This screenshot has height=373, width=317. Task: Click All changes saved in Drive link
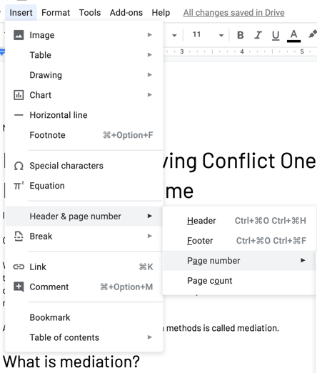click(233, 13)
